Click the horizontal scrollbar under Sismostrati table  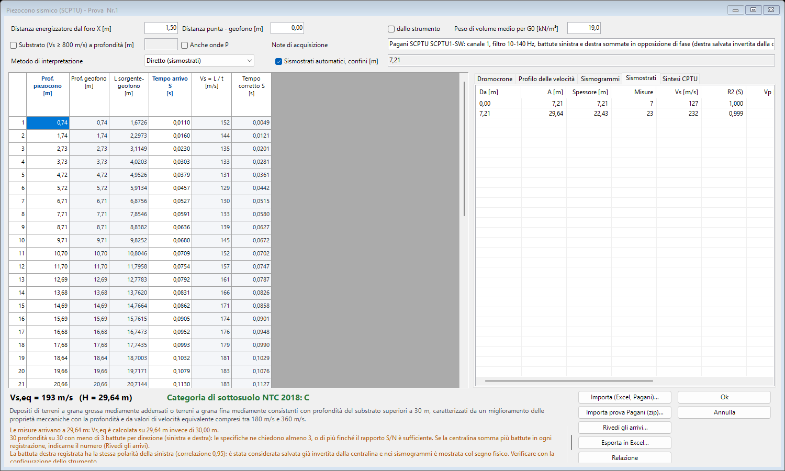pos(569,381)
